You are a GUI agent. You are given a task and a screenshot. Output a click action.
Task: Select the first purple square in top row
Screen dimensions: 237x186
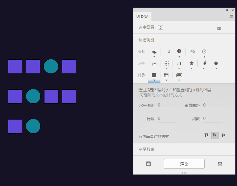[15, 66]
